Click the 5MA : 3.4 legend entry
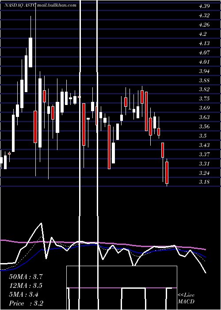 click(x=24, y=294)
